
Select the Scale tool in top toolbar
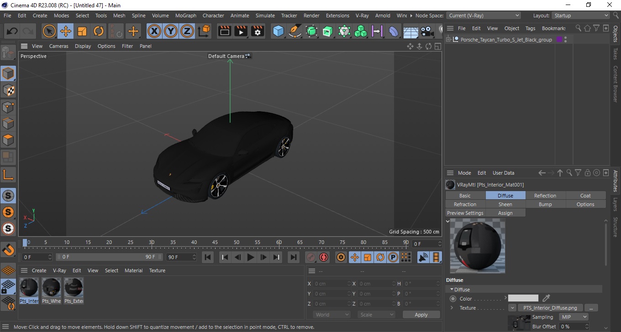coord(82,31)
